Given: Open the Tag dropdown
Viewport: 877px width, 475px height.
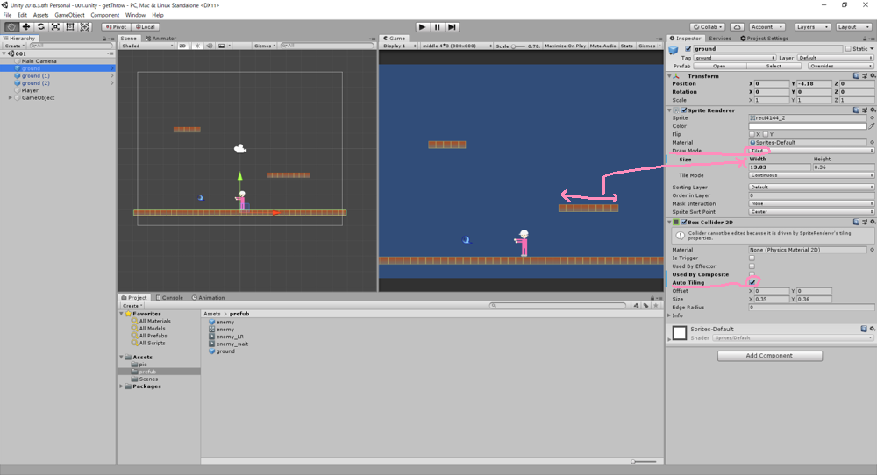Looking at the screenshot, I should 735,58.
